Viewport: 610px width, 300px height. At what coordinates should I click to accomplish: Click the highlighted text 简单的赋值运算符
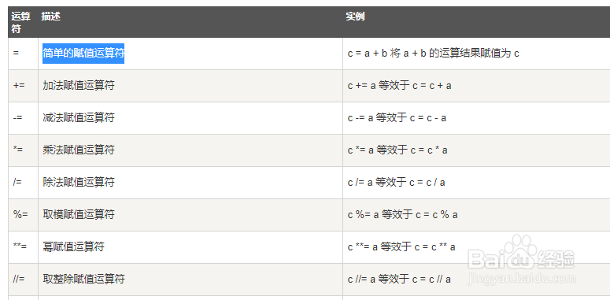(x=83, y=54)
